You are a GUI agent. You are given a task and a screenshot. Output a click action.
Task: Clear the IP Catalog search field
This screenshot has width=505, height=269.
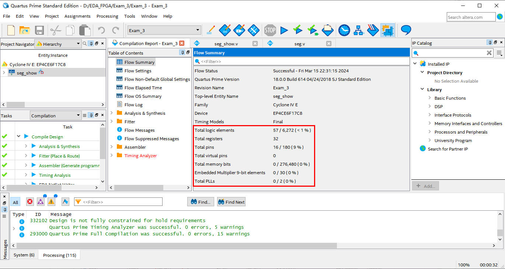(x=489, y=53)
